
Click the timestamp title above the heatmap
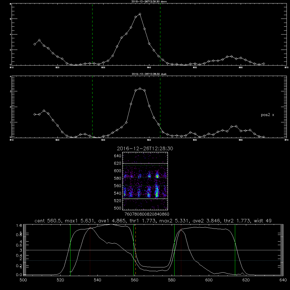pyautogui.click(x=145, y=148)
